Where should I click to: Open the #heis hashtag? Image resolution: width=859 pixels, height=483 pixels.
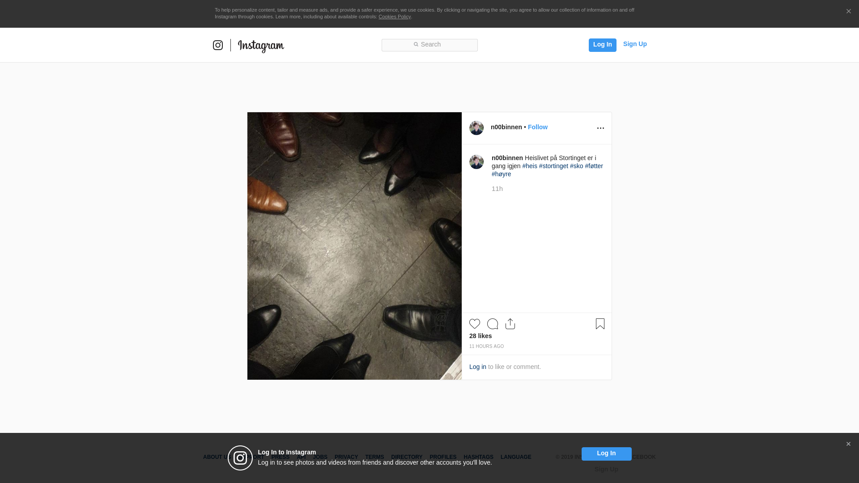530,166
